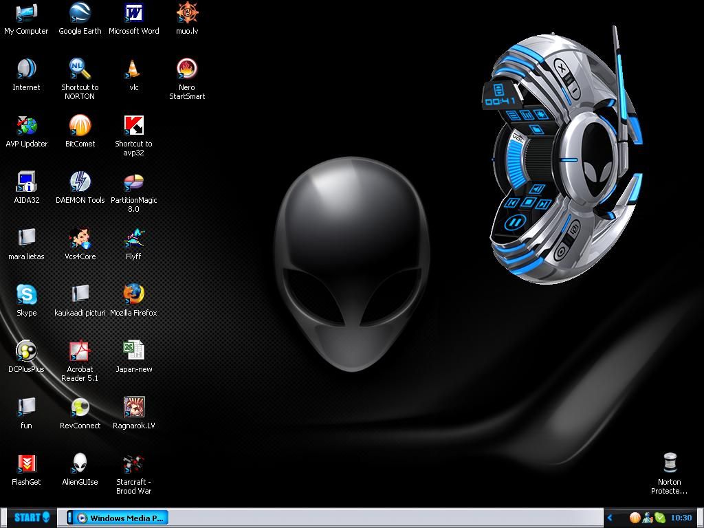Open the Nero StartSmart icon
The image size is (704, 528).
click(x=187, y=80)
